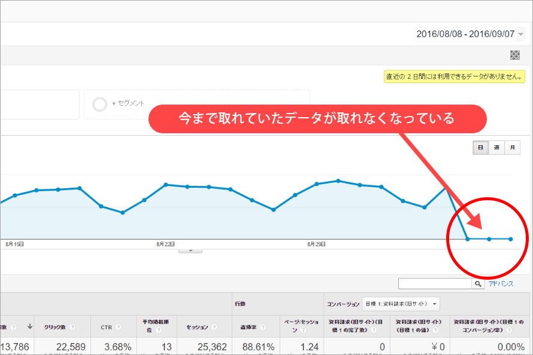Sort by the セッション column header
Image resolution: width=533 pixels, height=355 pixels.
pyautogui.click(x=197, y=327)
